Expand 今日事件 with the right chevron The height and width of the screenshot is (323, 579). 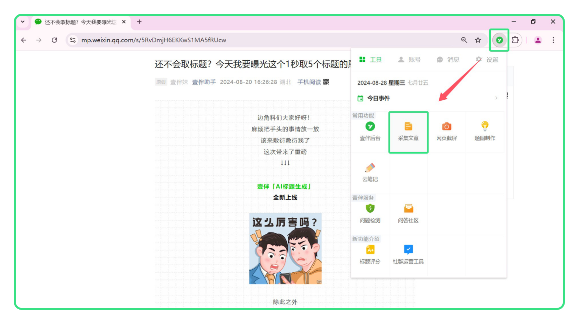coord(496,98)
